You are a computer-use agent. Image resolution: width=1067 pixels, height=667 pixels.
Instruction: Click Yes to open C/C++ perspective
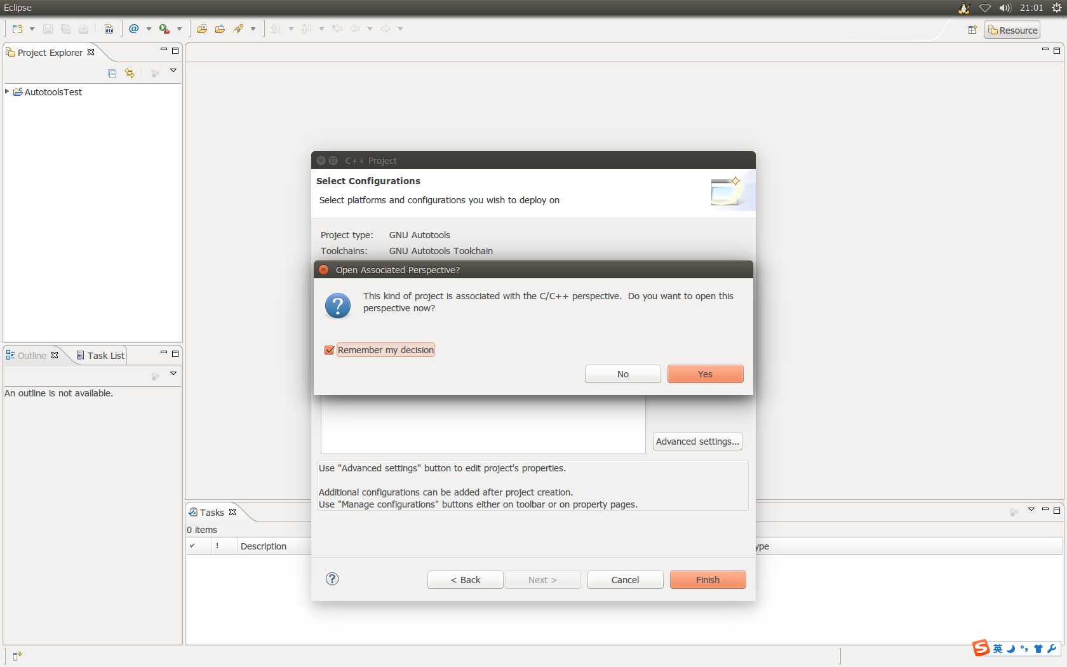(706, 374)
